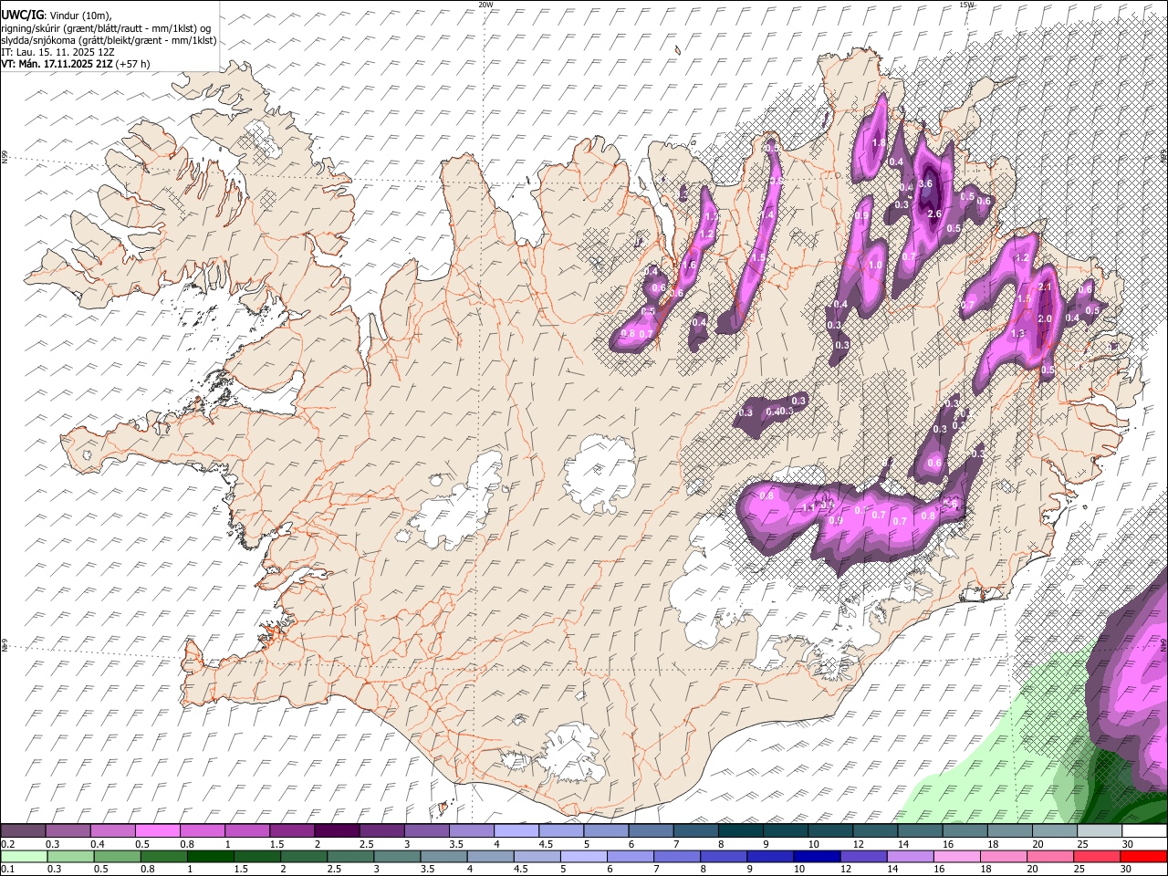Select the dark purple top-row swatch labeled 2
Viewport: 1168px width, 876px height.
click(337, 830)
